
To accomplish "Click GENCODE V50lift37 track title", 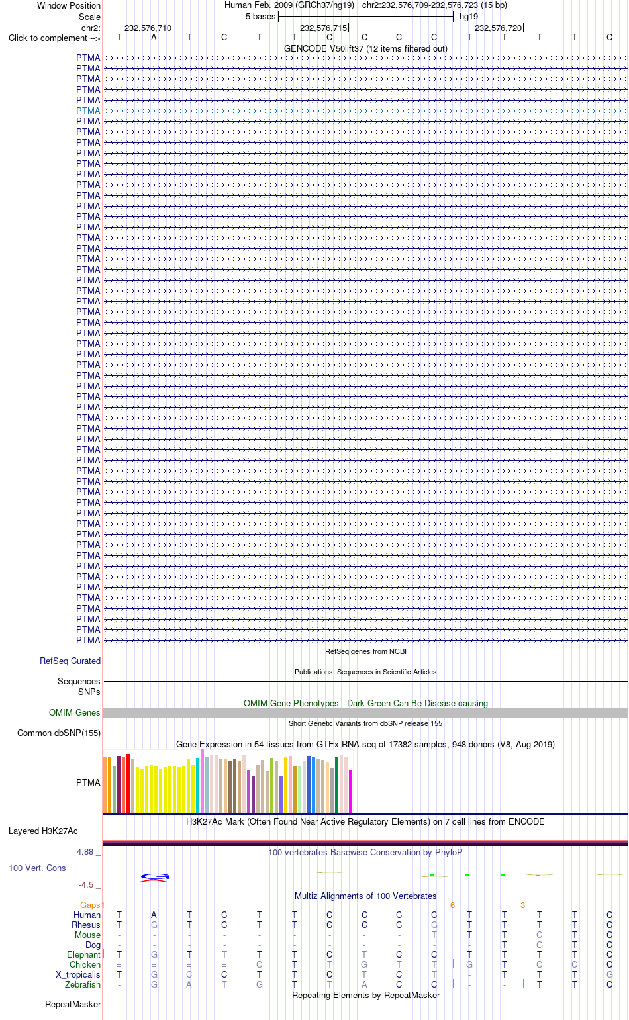I will click(365, 48).
